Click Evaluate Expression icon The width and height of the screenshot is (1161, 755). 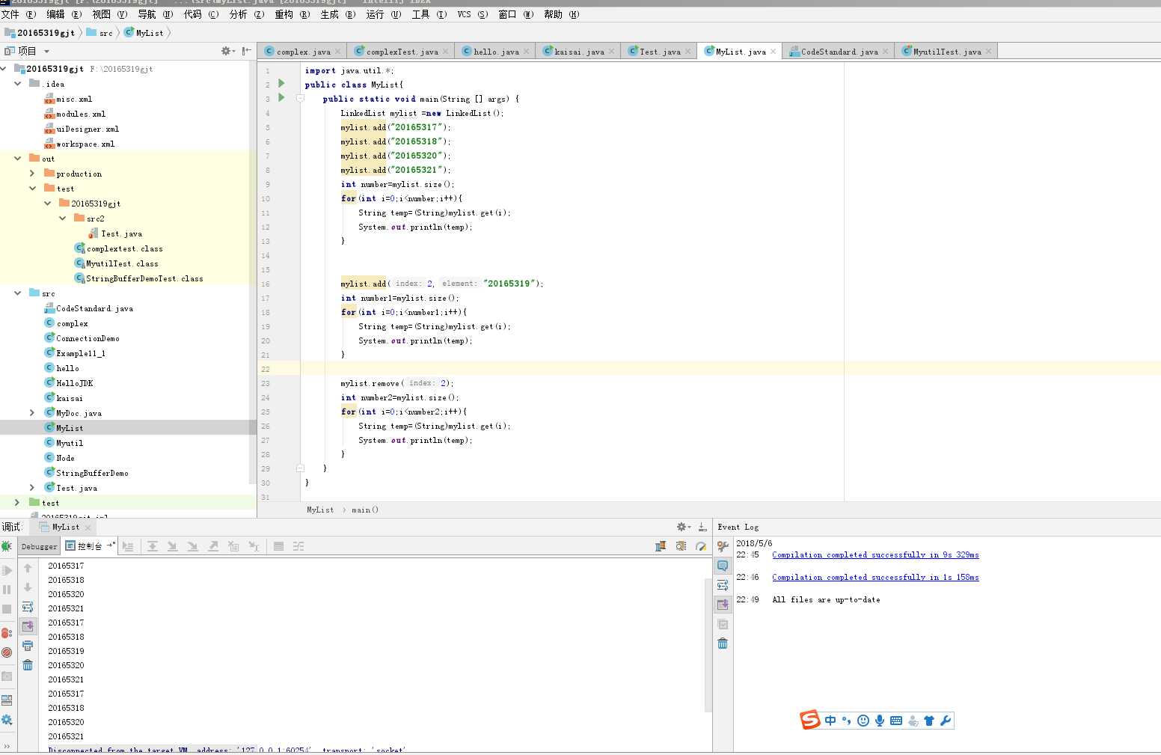pyautogui.click(x=278, y=546)
